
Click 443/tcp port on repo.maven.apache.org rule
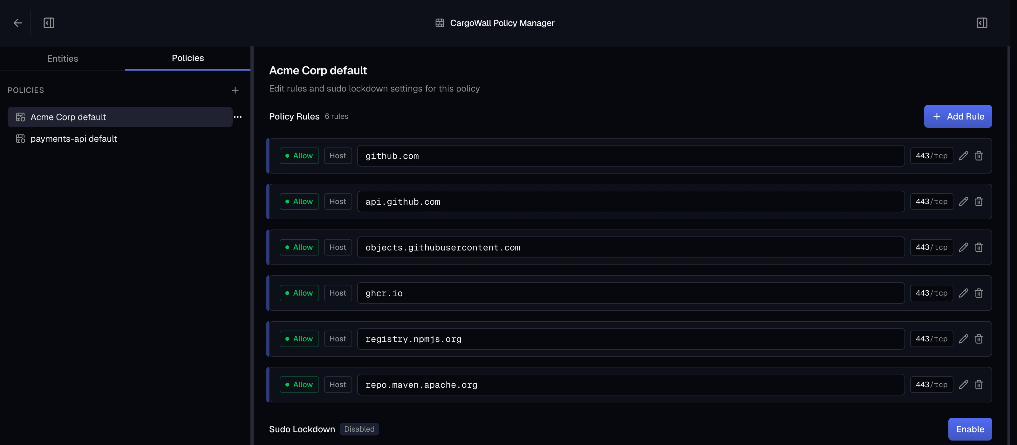(932, 385)
